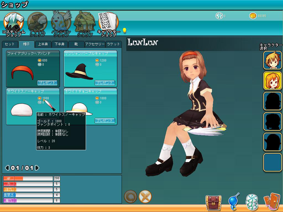
Task: Click the exit door icon
Action: coord(272,202)
